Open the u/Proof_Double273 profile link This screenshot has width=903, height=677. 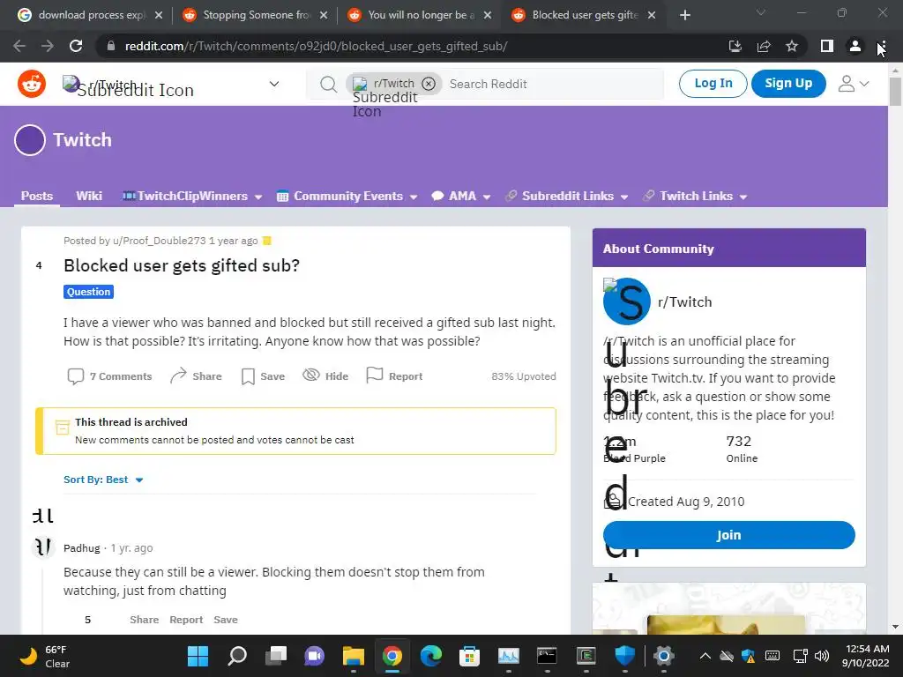[x=159, y=241]
